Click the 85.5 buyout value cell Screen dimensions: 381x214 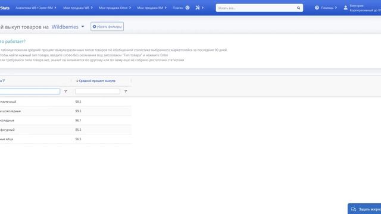78,130
